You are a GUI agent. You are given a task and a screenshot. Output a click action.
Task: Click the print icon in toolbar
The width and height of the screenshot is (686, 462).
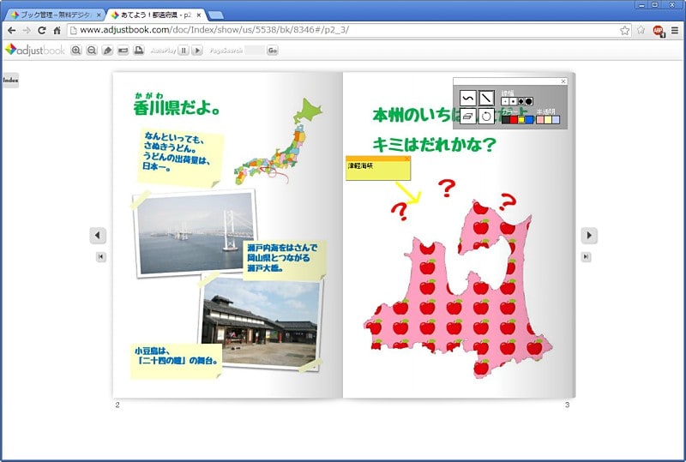[x=138, y=51]
